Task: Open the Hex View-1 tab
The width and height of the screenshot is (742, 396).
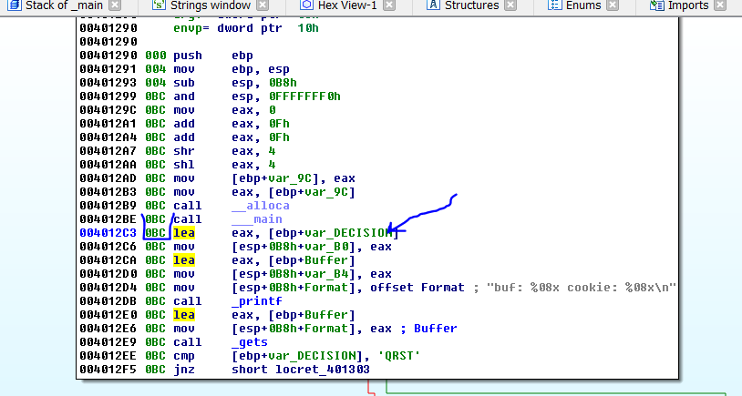Action: 348,5
